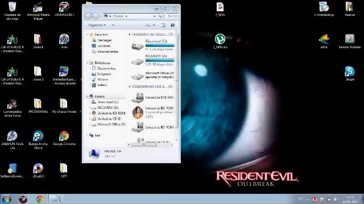The image size is (364, 204).
Task: Collapse the Unidades de disco group
Action: 130,34
